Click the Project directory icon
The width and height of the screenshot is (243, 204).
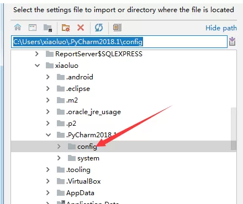click(x=47, y=28)
